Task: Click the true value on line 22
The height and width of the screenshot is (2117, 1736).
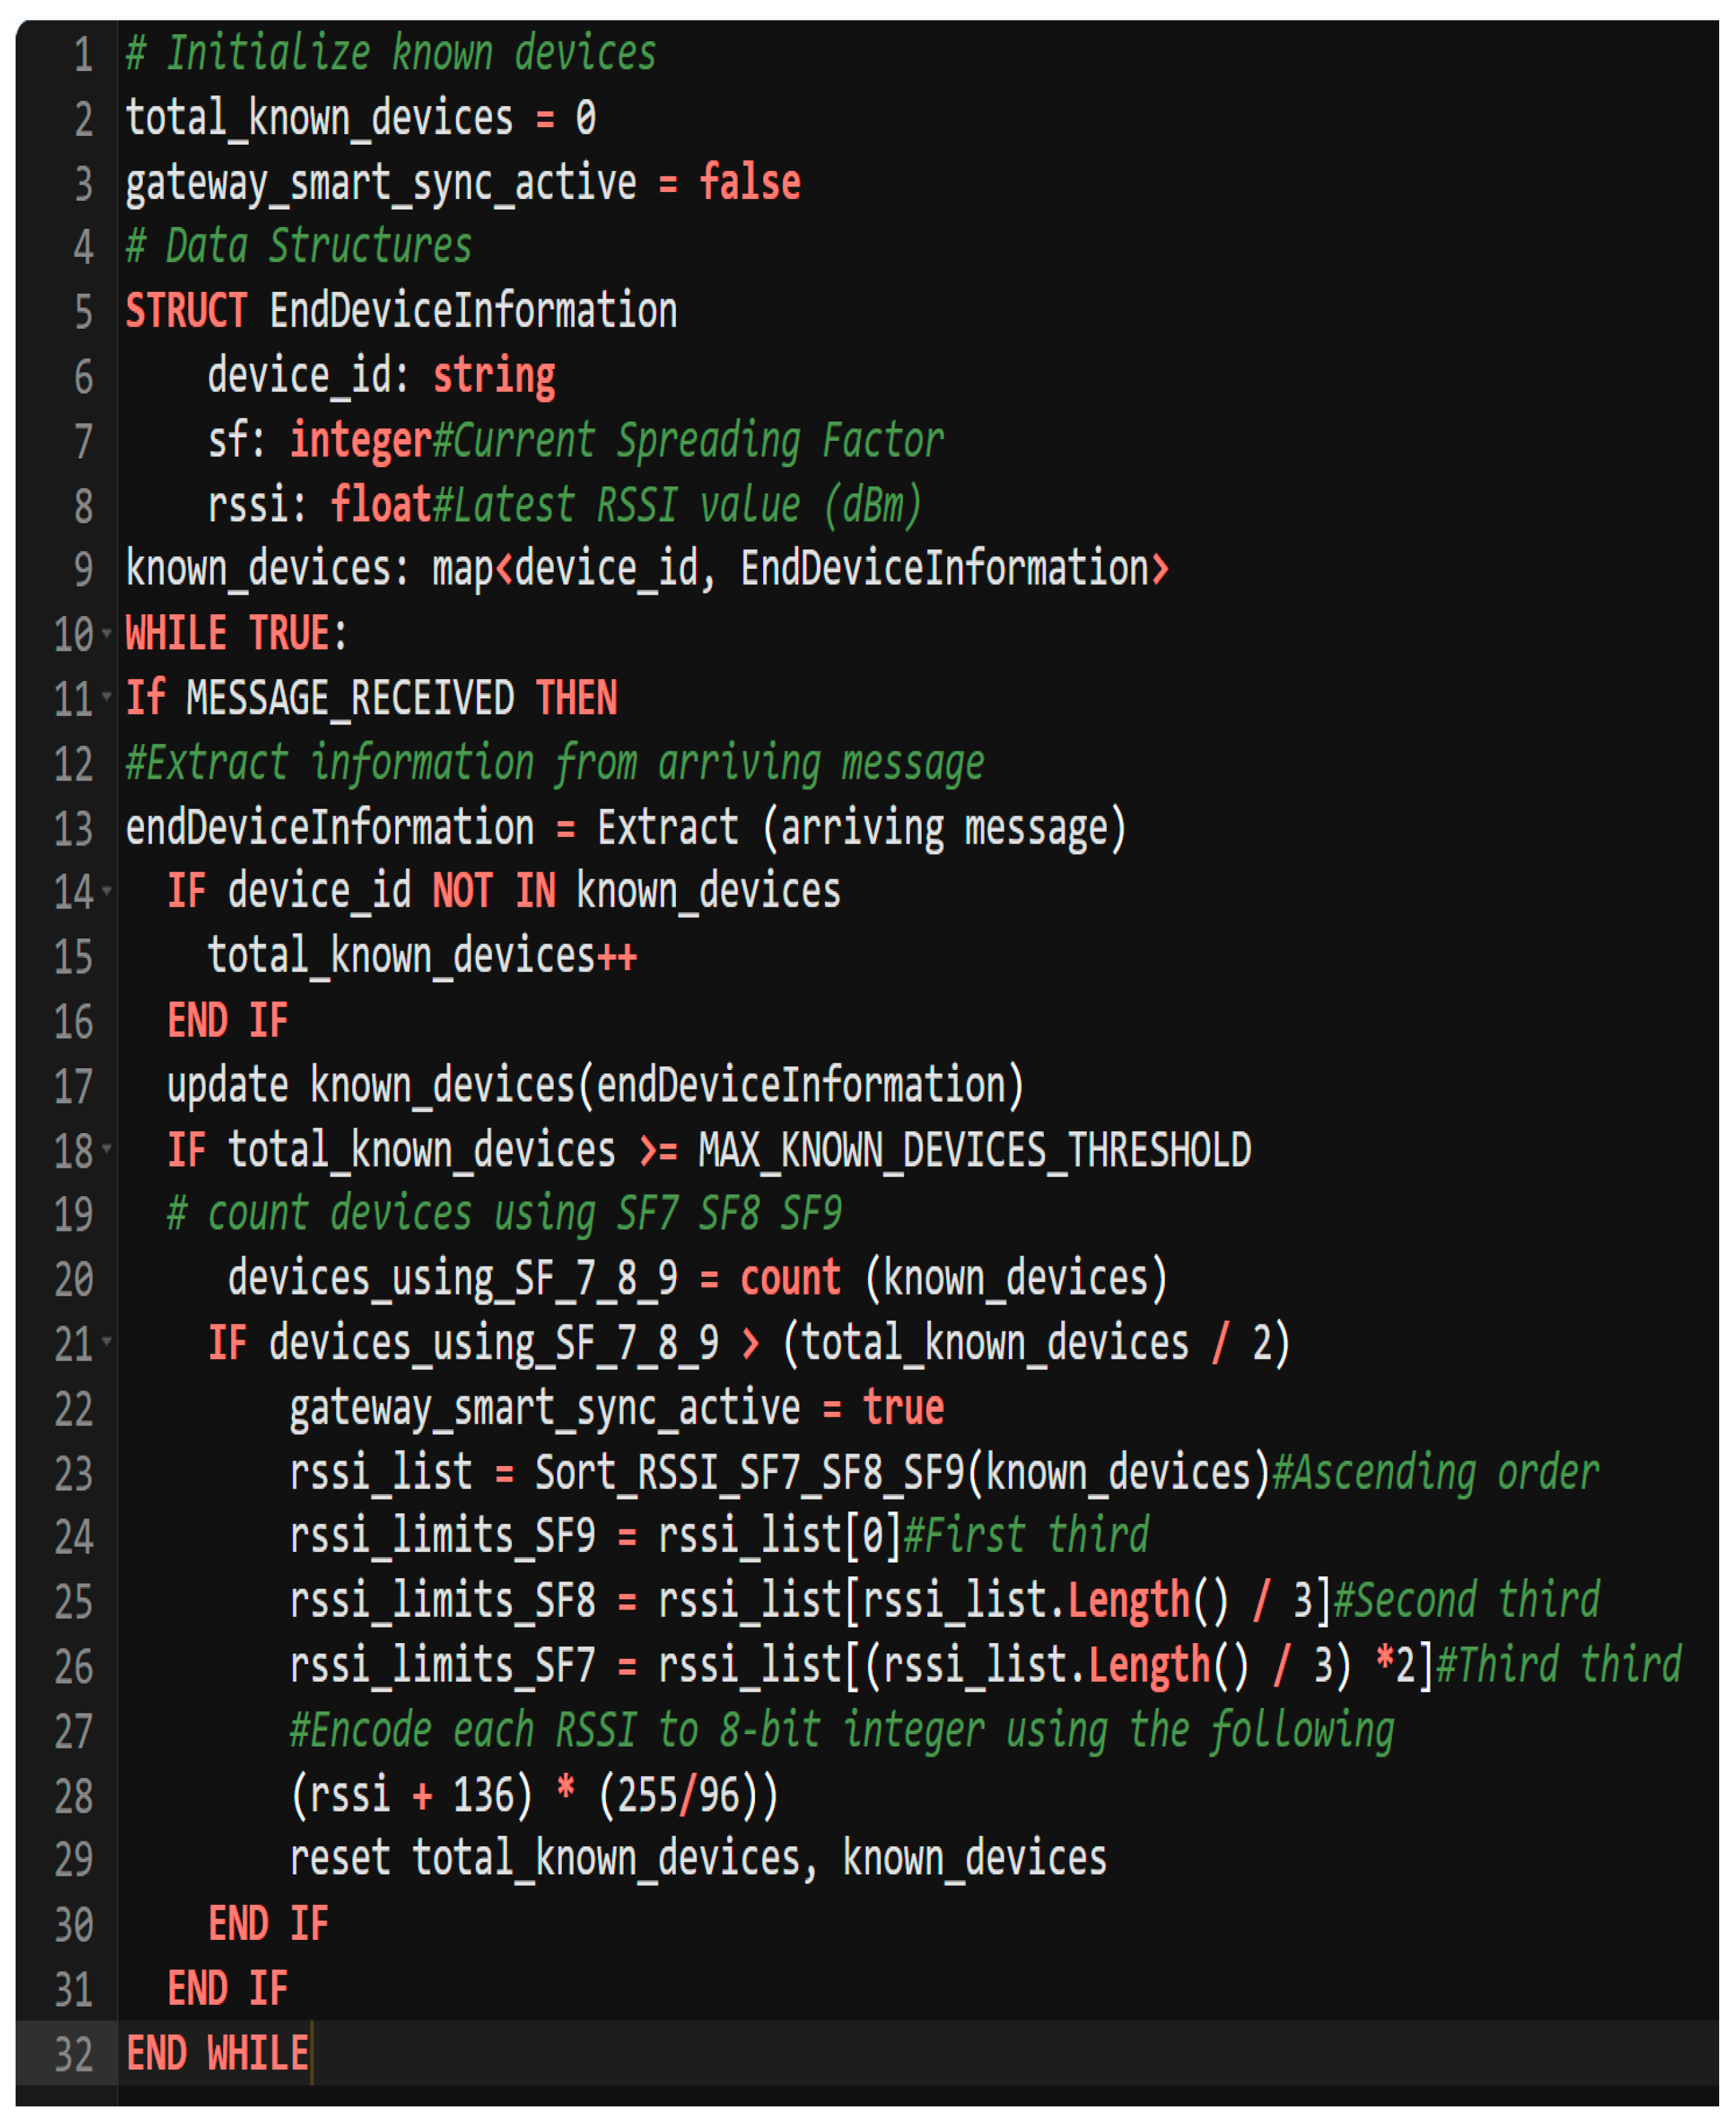Action: coord(903,1407)
